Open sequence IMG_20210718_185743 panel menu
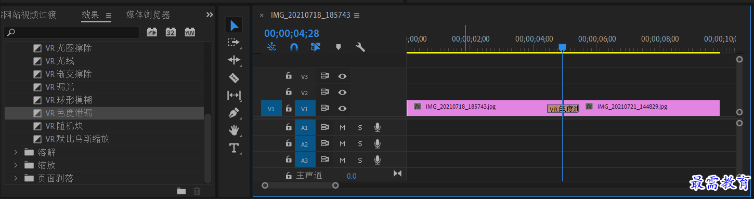The width and height of the screenshot is (754, 199). [x=357, y=15]
